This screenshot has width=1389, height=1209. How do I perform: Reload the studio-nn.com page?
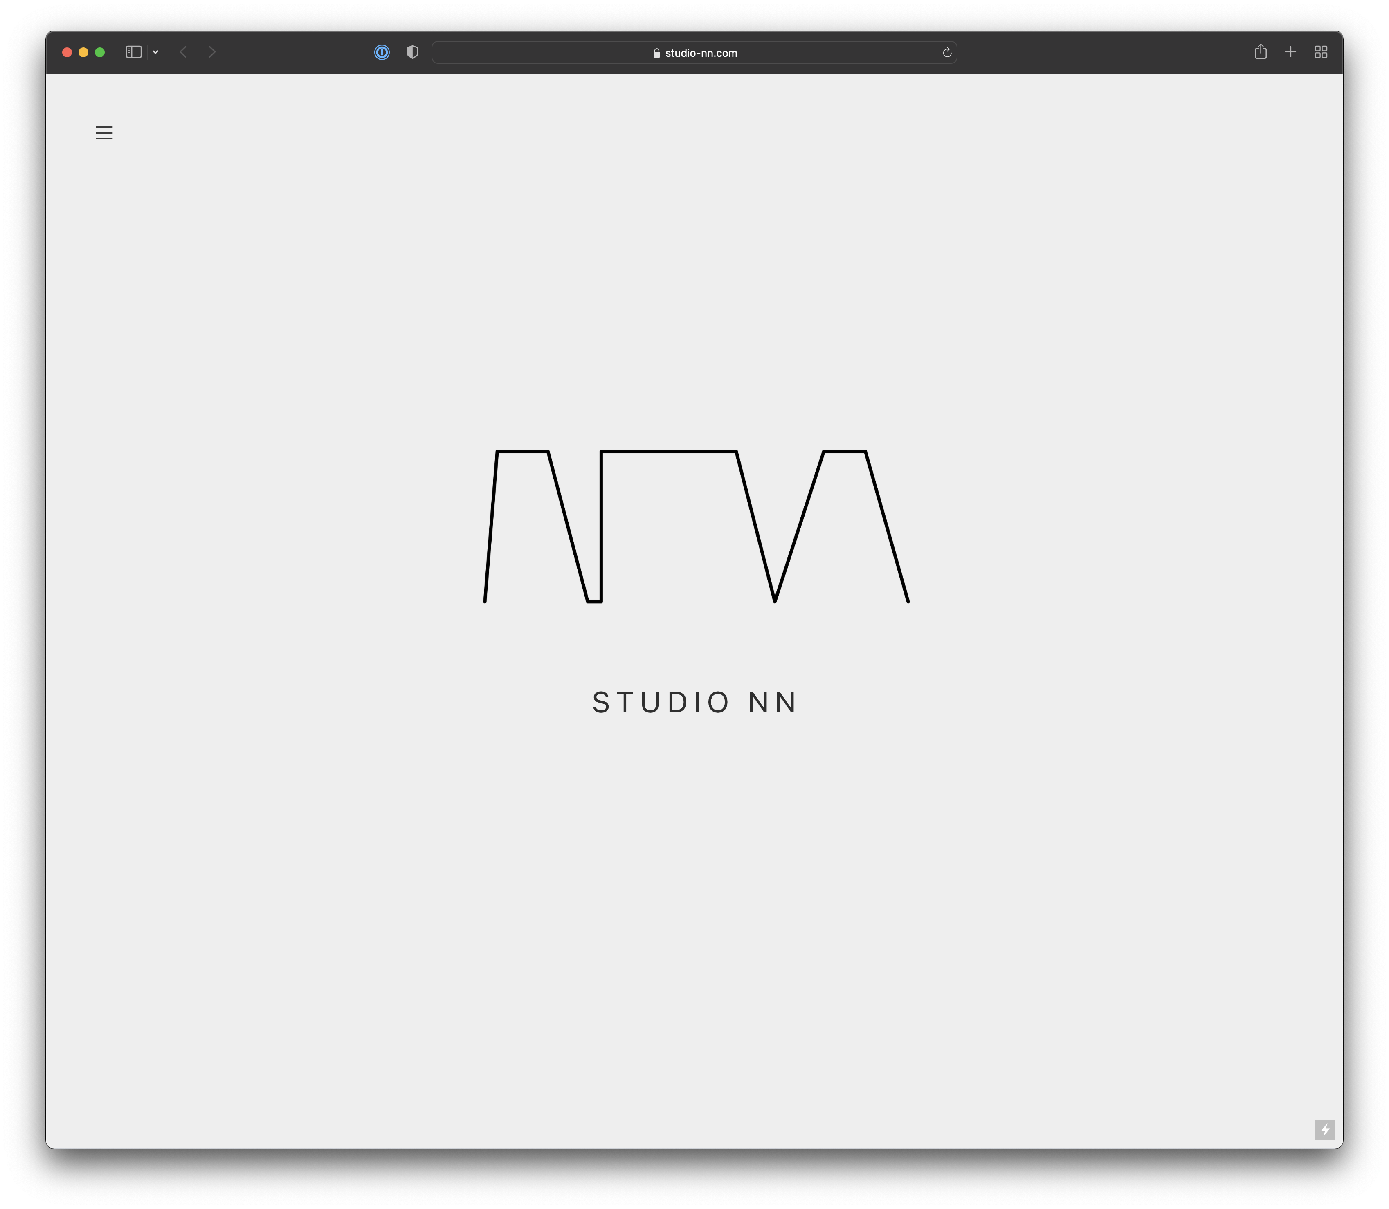point(947,53)
